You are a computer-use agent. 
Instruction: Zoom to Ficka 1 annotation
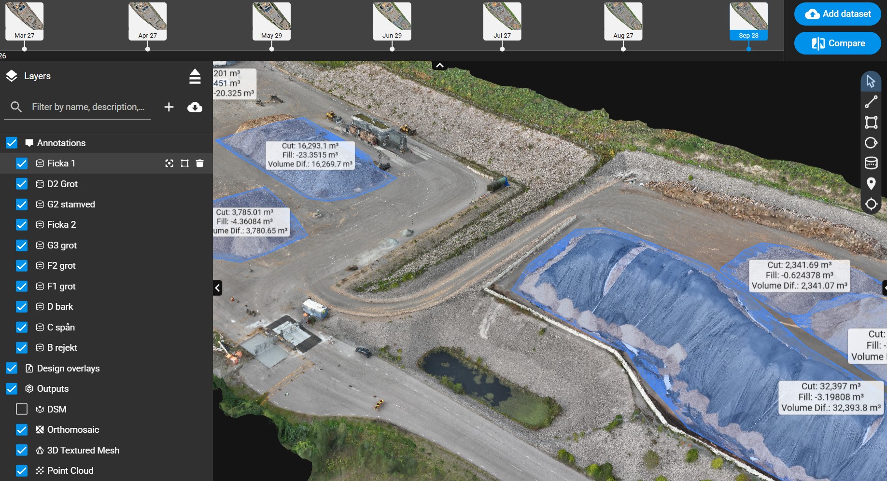pos(169,164)
